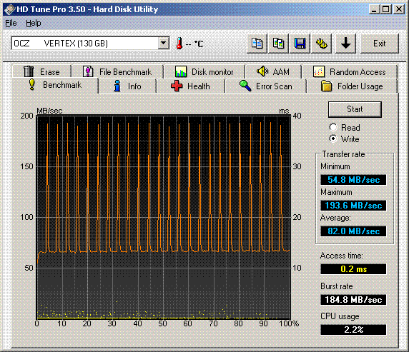Click the Exit button
The width and height of the screenshot is (409, 352).
pyautogui.click(x=380, y=44)
